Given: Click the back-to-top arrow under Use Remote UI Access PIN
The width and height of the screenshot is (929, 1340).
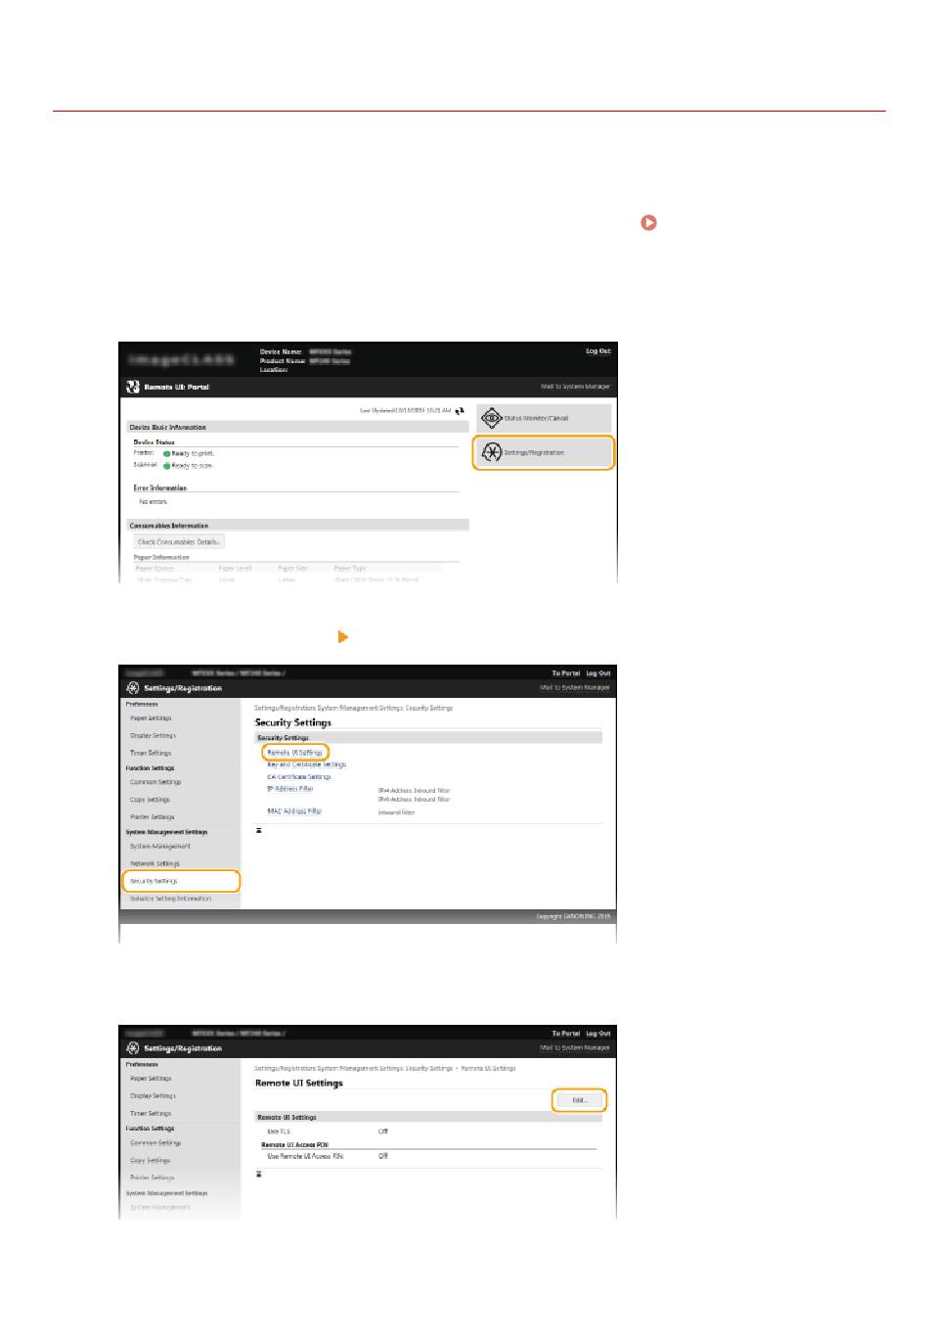Looking at the screenshot, I should point(259,1173).
